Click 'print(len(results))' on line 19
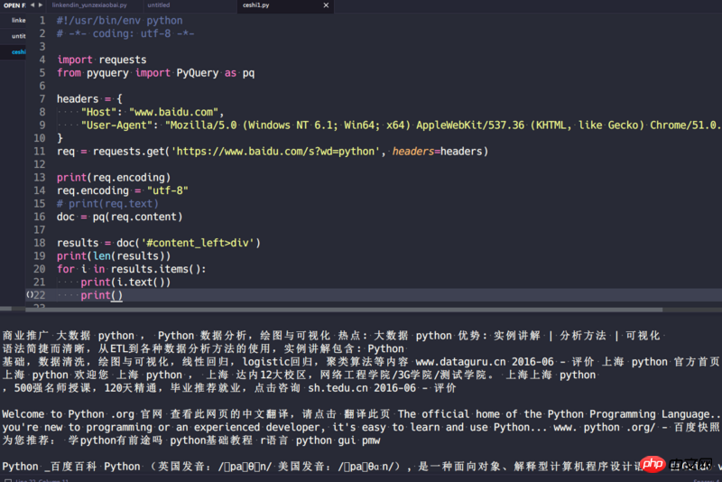Viewport: 722px width, 482px height. click(x=114, y=256)
